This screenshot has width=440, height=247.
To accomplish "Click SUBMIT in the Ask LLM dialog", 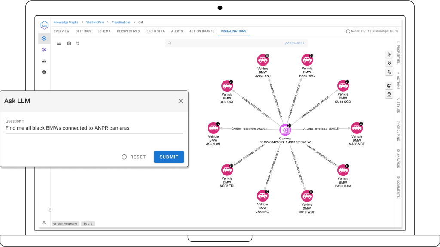I will [168, 157].
